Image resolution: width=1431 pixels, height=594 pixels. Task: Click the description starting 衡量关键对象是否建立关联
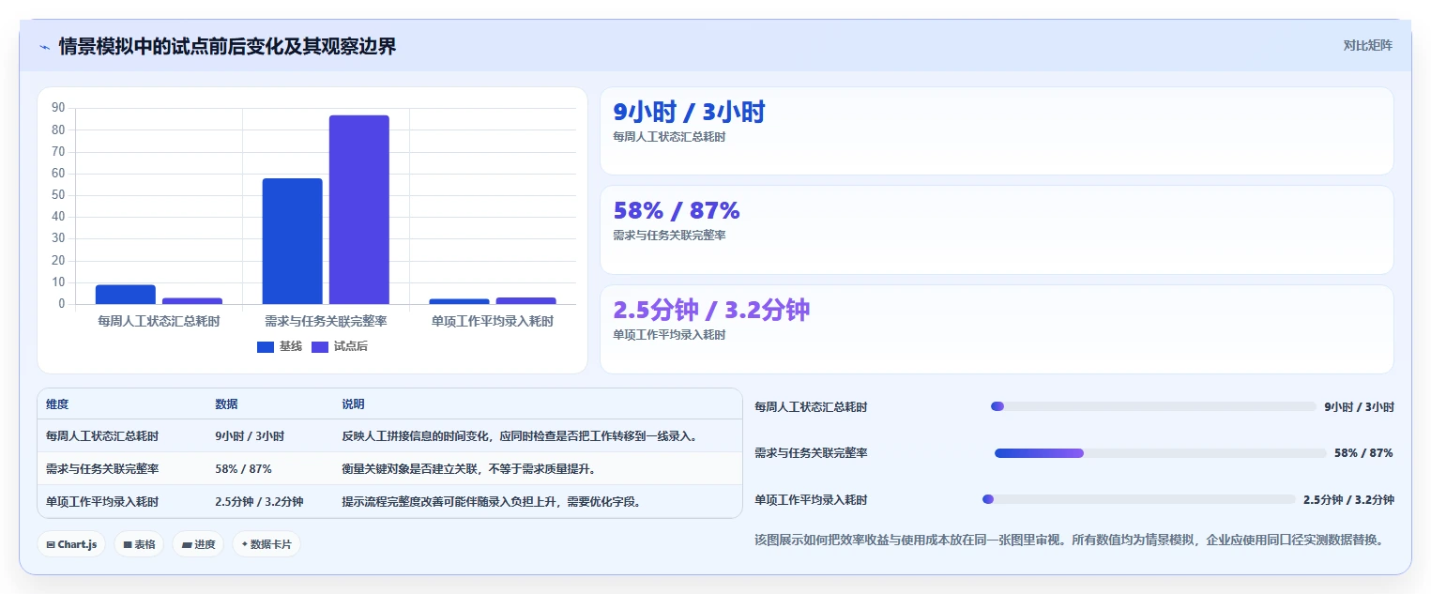[x=469, y=468]
